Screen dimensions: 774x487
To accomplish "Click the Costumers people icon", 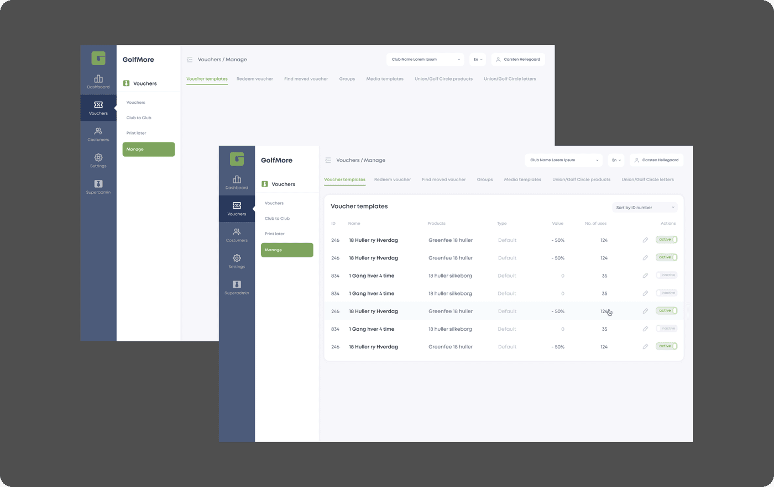I will point(237,232).
